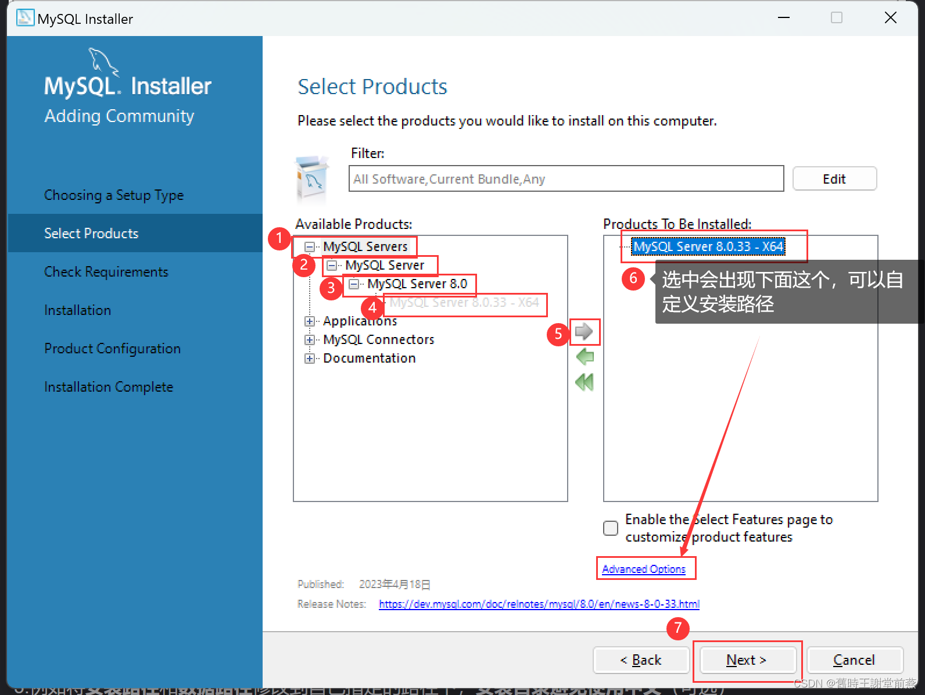Screen dimensions: 925x695
Task: Enable the Select Features page checkbox
Action: [x=611, y=528]
